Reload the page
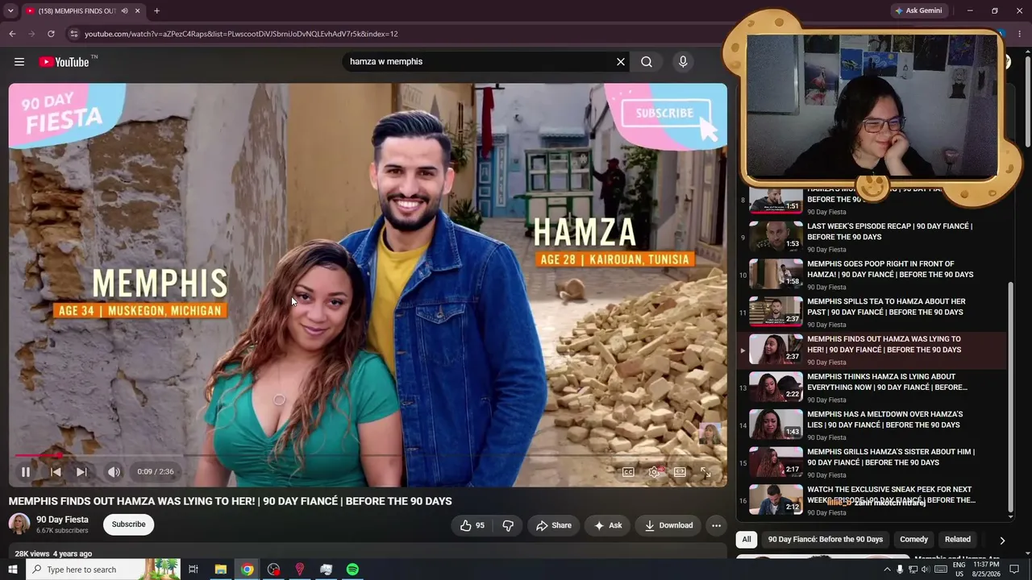 pyautogui.click(x=51, y=34)
